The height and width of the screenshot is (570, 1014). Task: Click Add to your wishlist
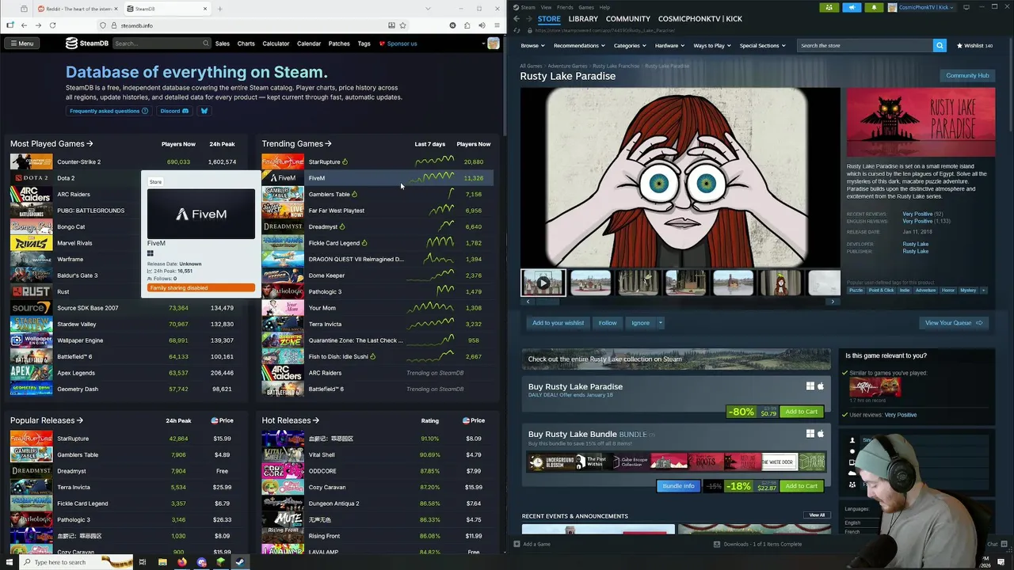coord(558,323)
